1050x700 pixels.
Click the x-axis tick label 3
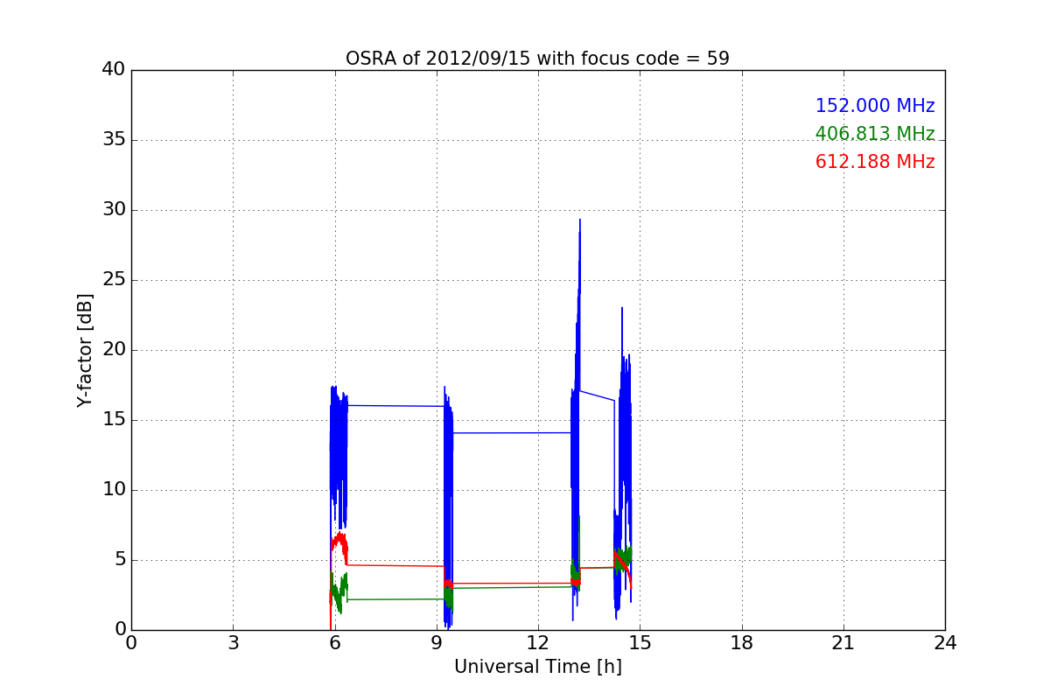(x=233, y=643)
